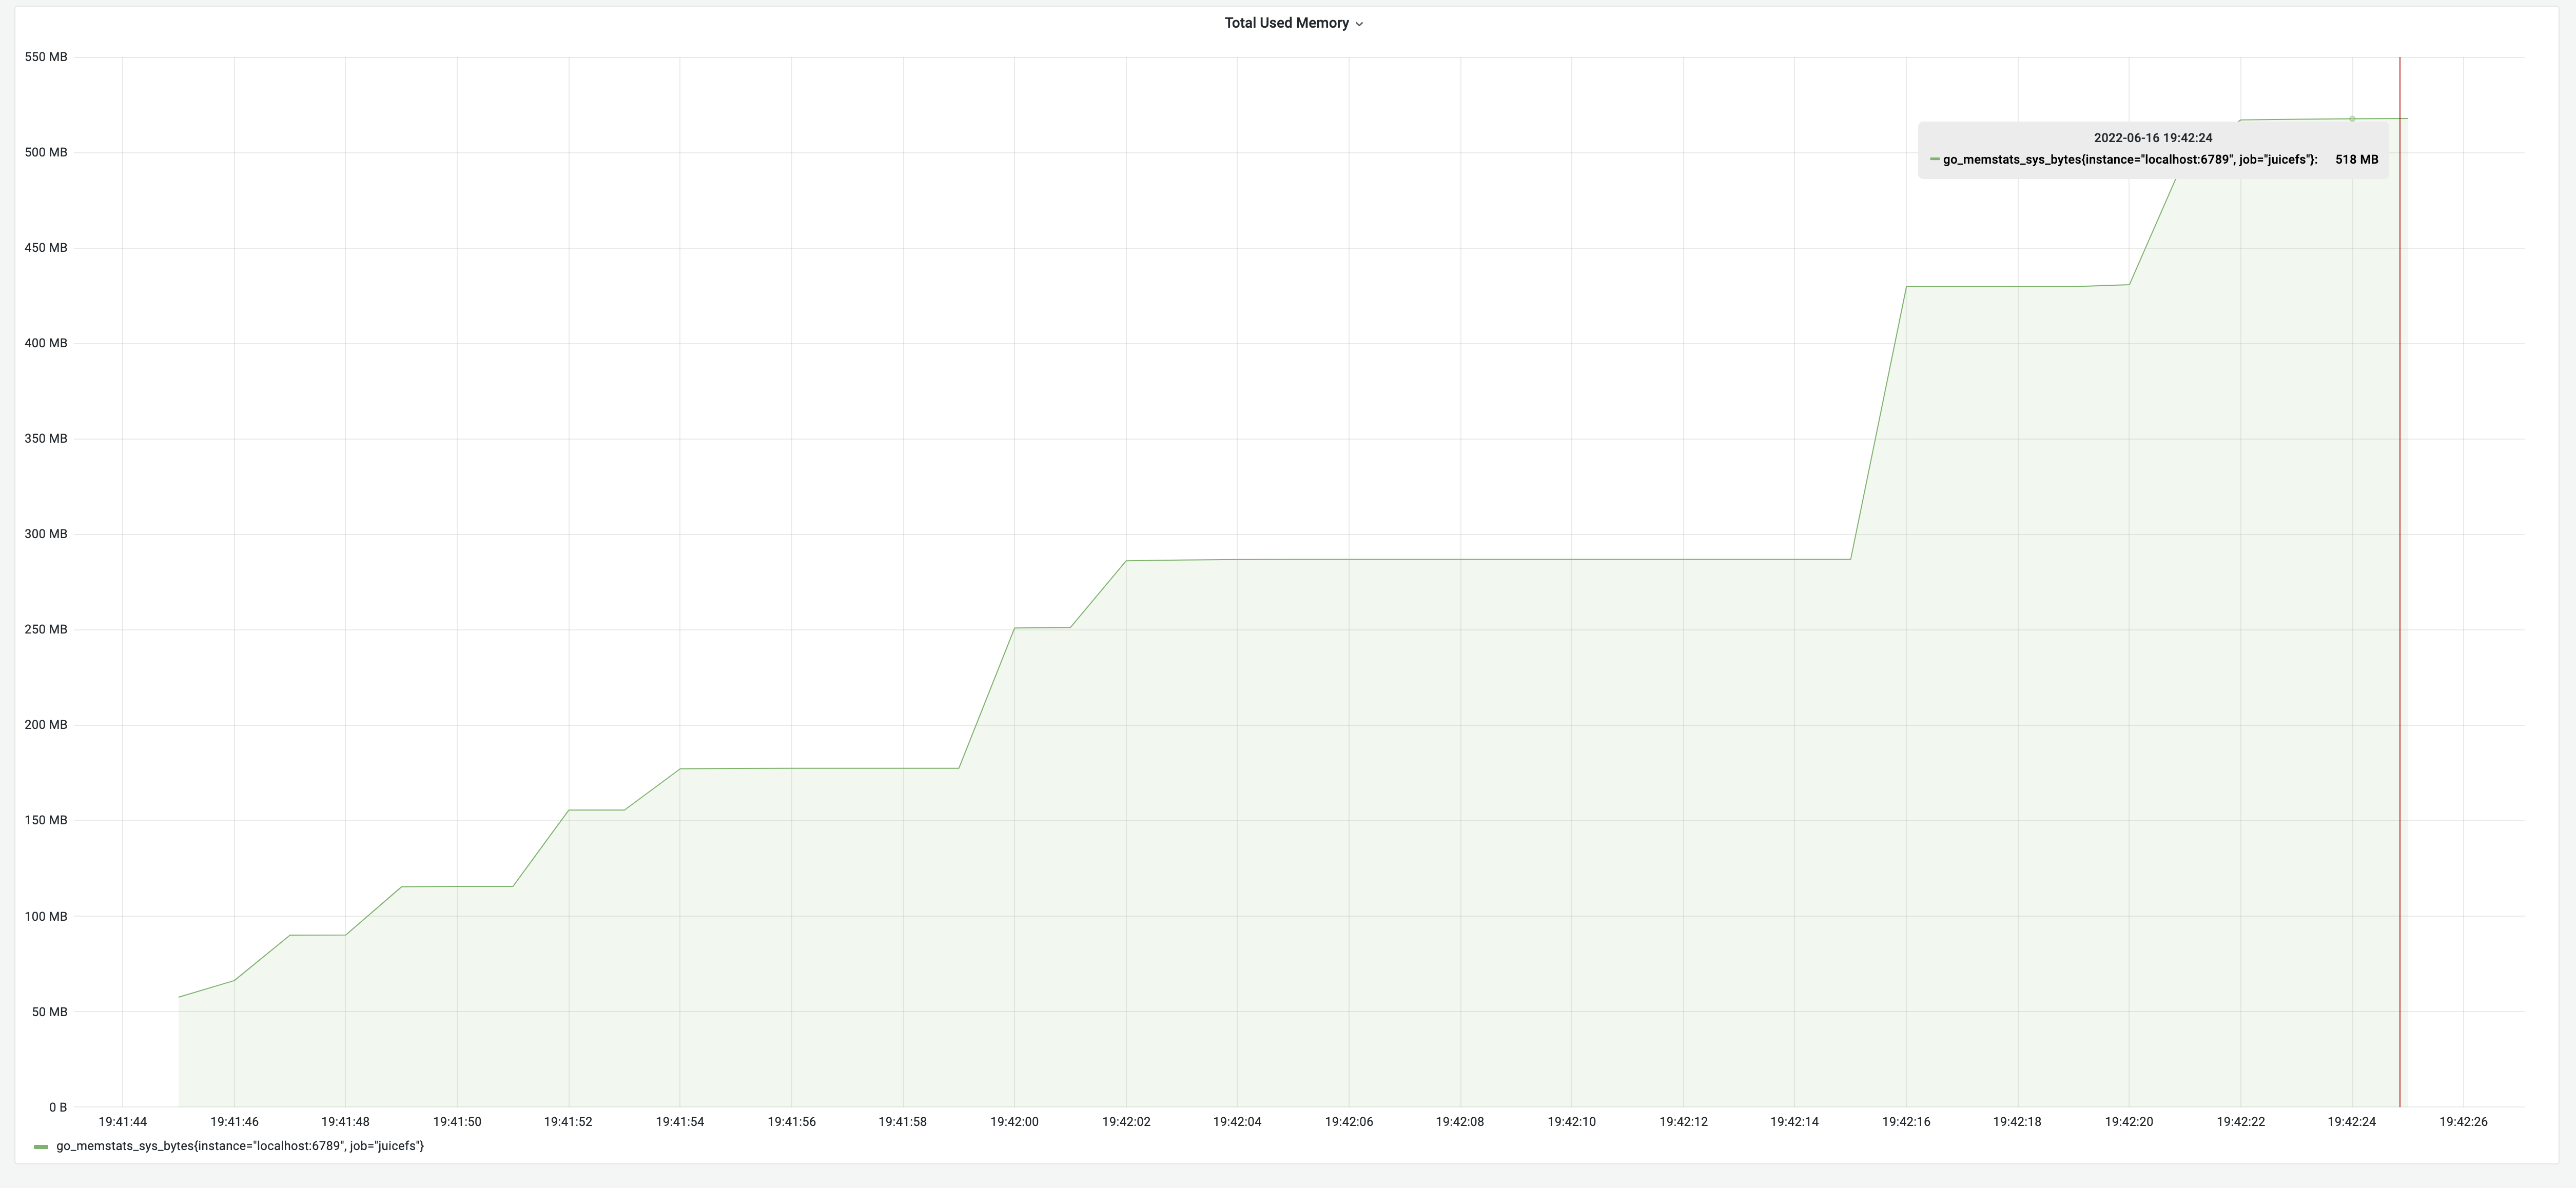Click the 250 MB y-axis label
Viewport: 2576px width, 1188px height.
(46, 630)
